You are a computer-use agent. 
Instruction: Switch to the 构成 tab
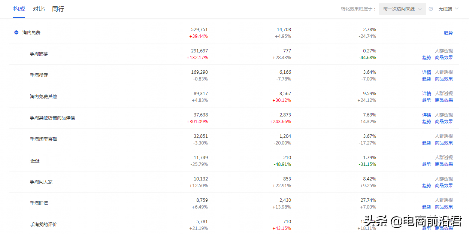click(x=19, y=9)
